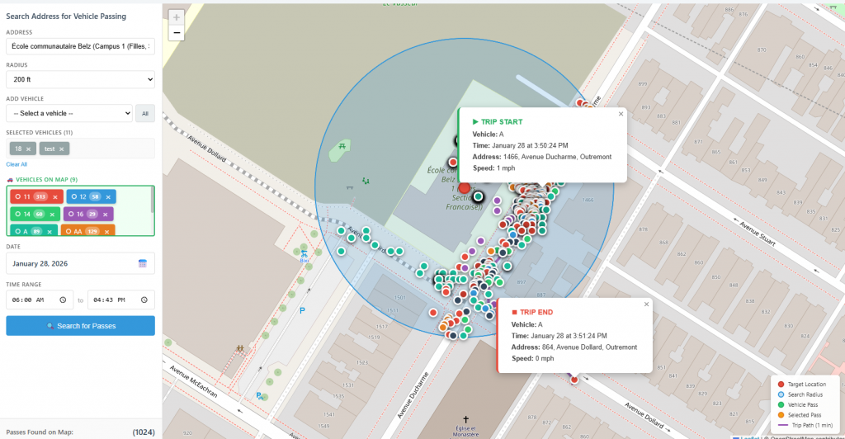845x439 pixels.
Task: Open the Radius dropdown showing 200 ft
Action: [80, 79]
